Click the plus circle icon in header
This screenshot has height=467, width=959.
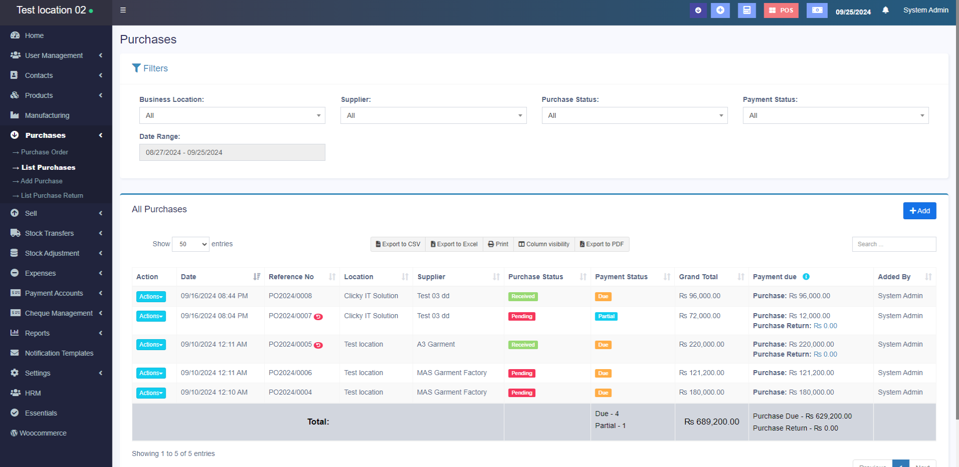coord(720,10)
